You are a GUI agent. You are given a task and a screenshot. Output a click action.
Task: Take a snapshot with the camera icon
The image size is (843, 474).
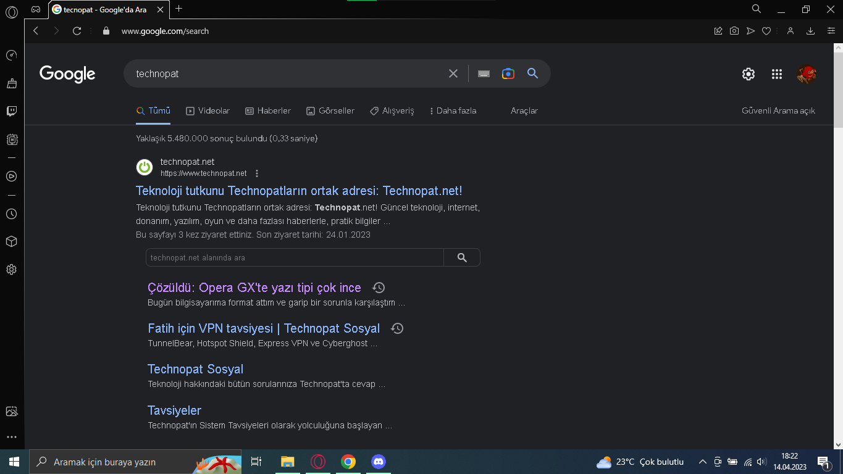point(734,31)
